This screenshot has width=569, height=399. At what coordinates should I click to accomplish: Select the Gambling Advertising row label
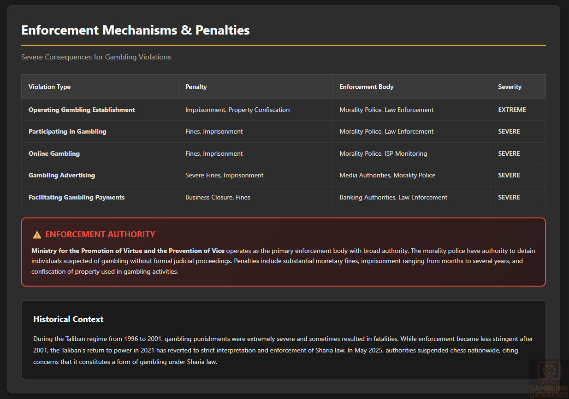pos(62,175)
